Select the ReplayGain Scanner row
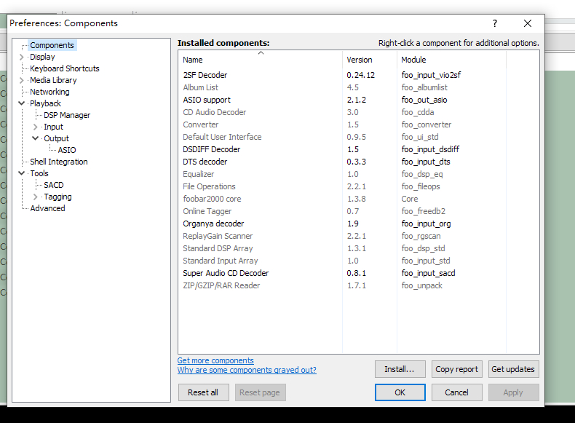575x423 pixels. 359,237
